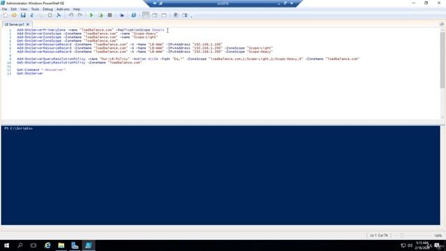Save the script with the floppy icon
Image resolution: width=446 pixels, height=251 pixels.
23,15
